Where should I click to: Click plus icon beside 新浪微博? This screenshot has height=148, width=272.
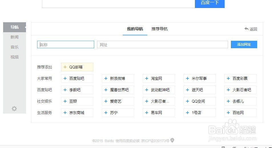click(x=106, y=78)
